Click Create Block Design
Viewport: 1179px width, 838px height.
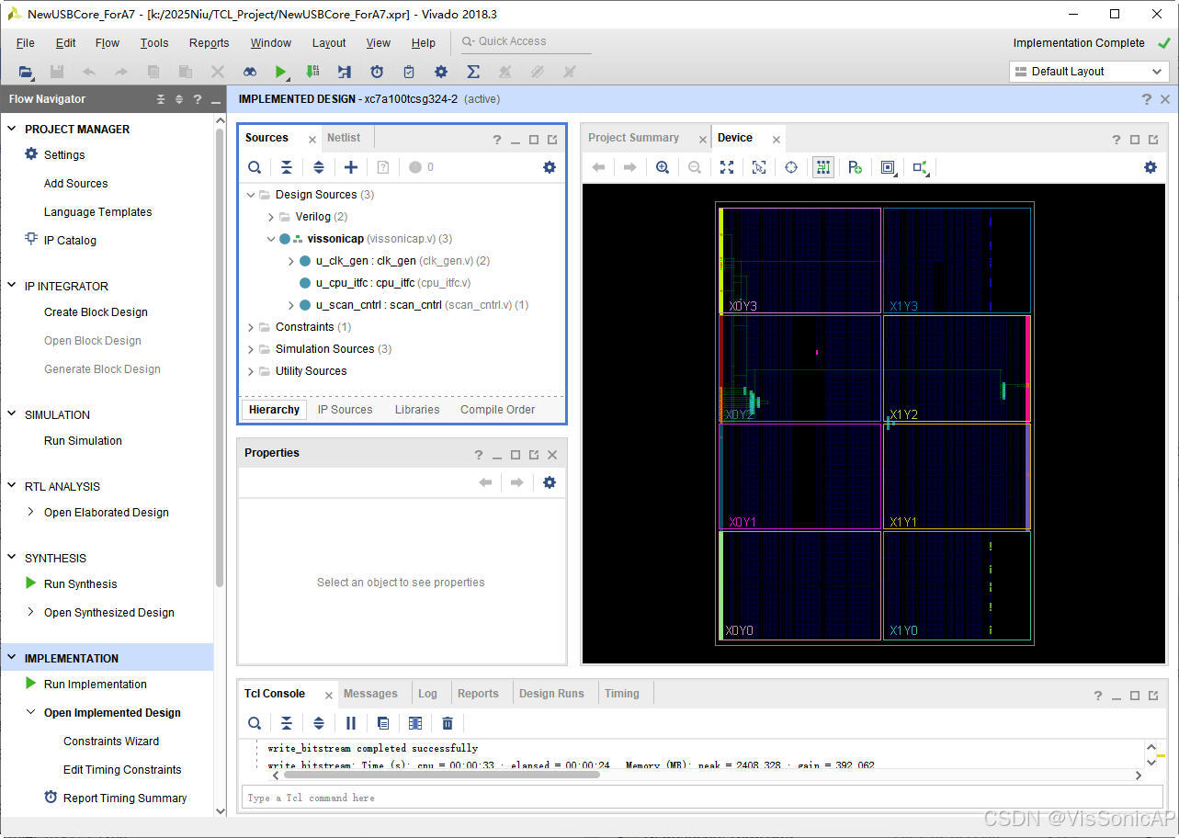[x=96, y=311]
